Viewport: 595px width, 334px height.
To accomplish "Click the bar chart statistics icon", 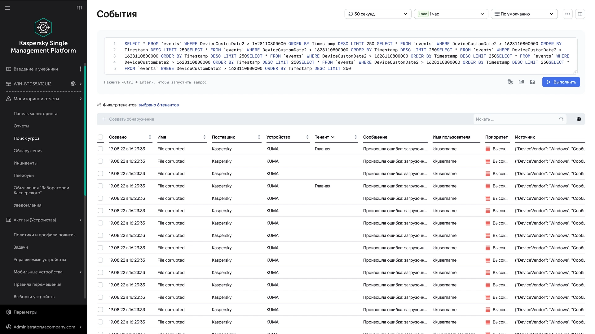I will coord(521,82).
